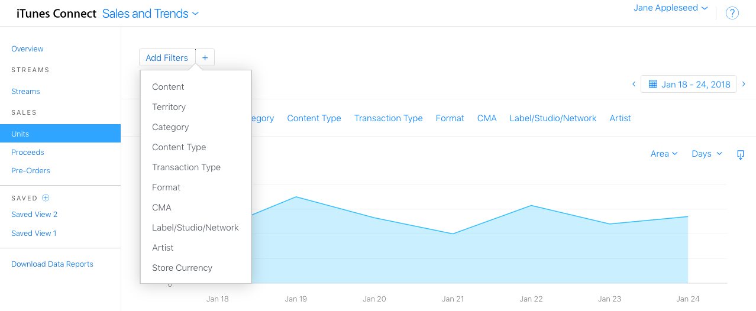The height and width of the screenshot is (311, 756).
Task: Click the Jan 19 peak on chart
Action: [296, 197]
